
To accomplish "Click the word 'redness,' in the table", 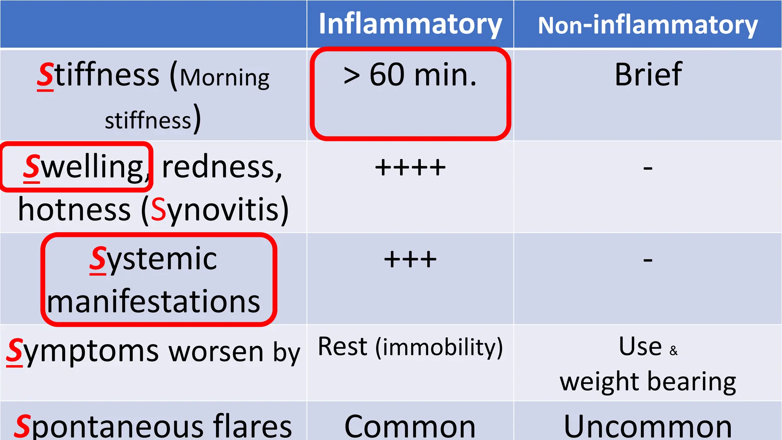I will click(x=222, y=167).
